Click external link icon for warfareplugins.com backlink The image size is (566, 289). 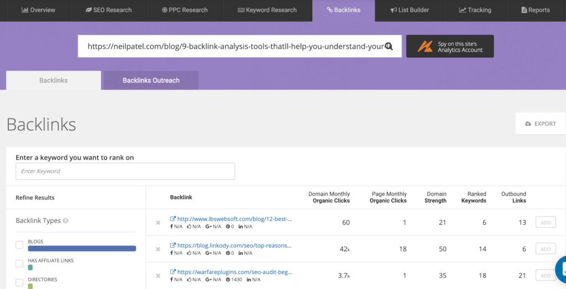pyautogui.click(x=173, y=272)
